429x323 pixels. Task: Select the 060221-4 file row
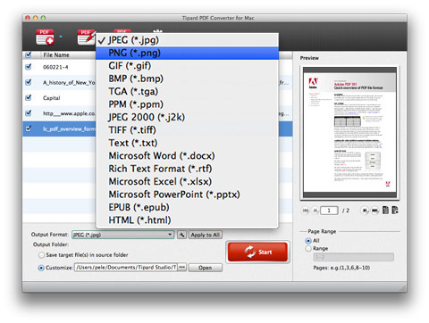coord(60,67)
